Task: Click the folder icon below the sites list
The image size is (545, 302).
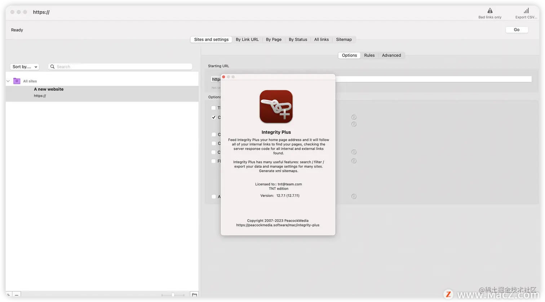Action: point(194,295)
